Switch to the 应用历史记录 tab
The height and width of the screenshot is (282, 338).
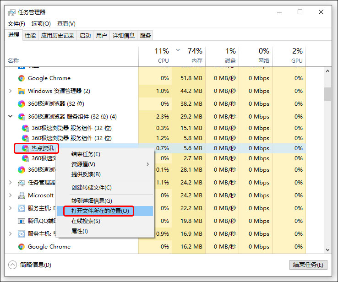pos(58,36)
